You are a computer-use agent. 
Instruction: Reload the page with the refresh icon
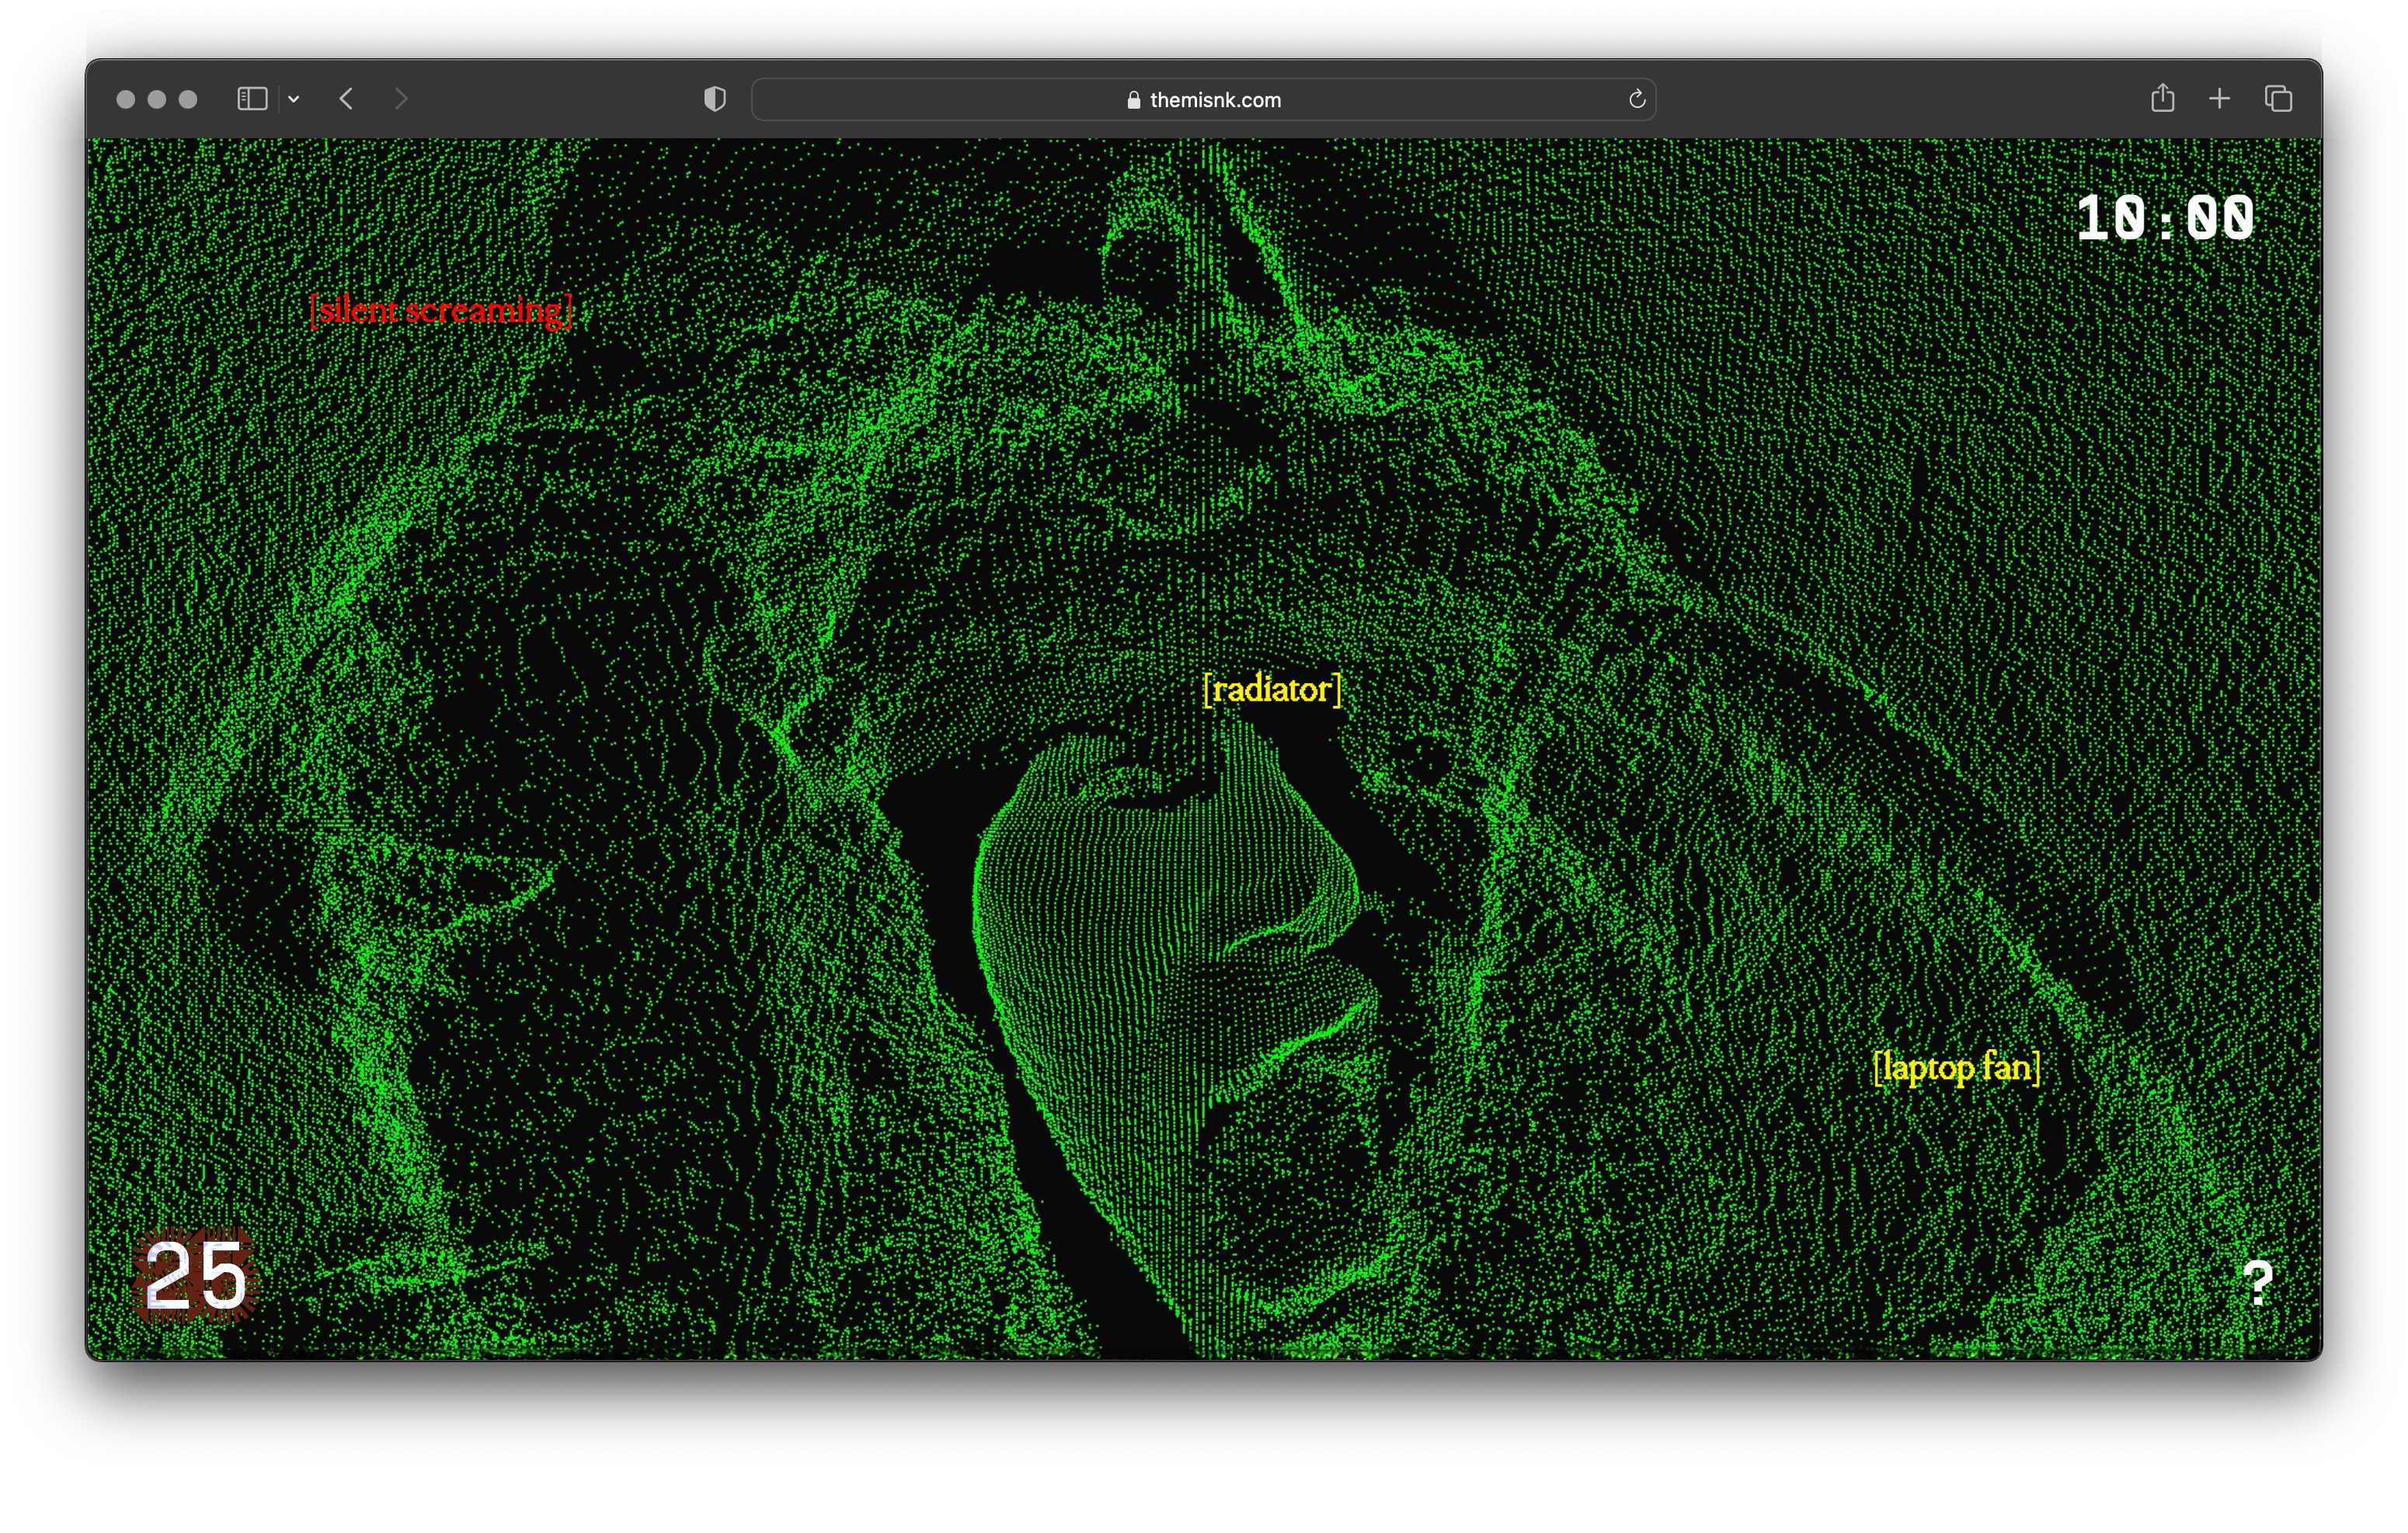pyautogui.click(x=1637, y=99)
